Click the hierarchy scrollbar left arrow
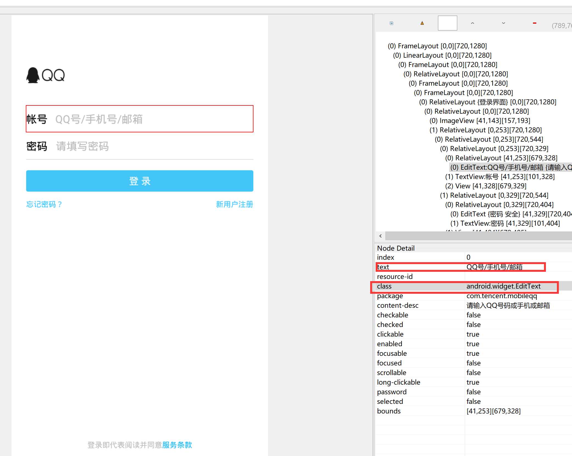The width and height of the screenshot is (572, 456). 380,236
